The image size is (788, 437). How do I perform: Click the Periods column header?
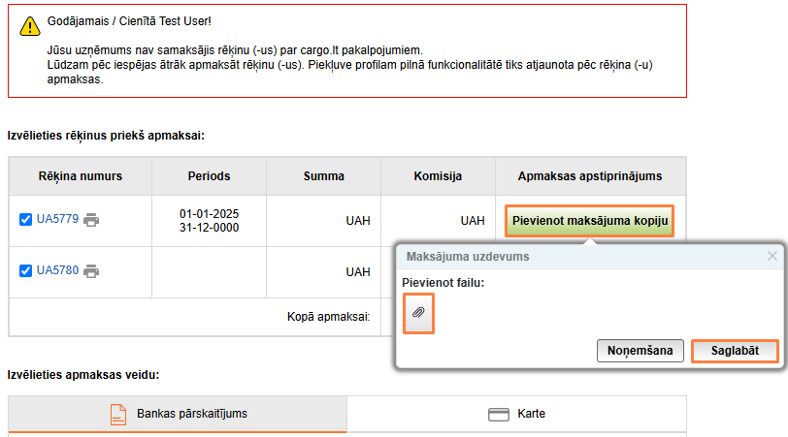pyautogui.click(x=209, y=176)
